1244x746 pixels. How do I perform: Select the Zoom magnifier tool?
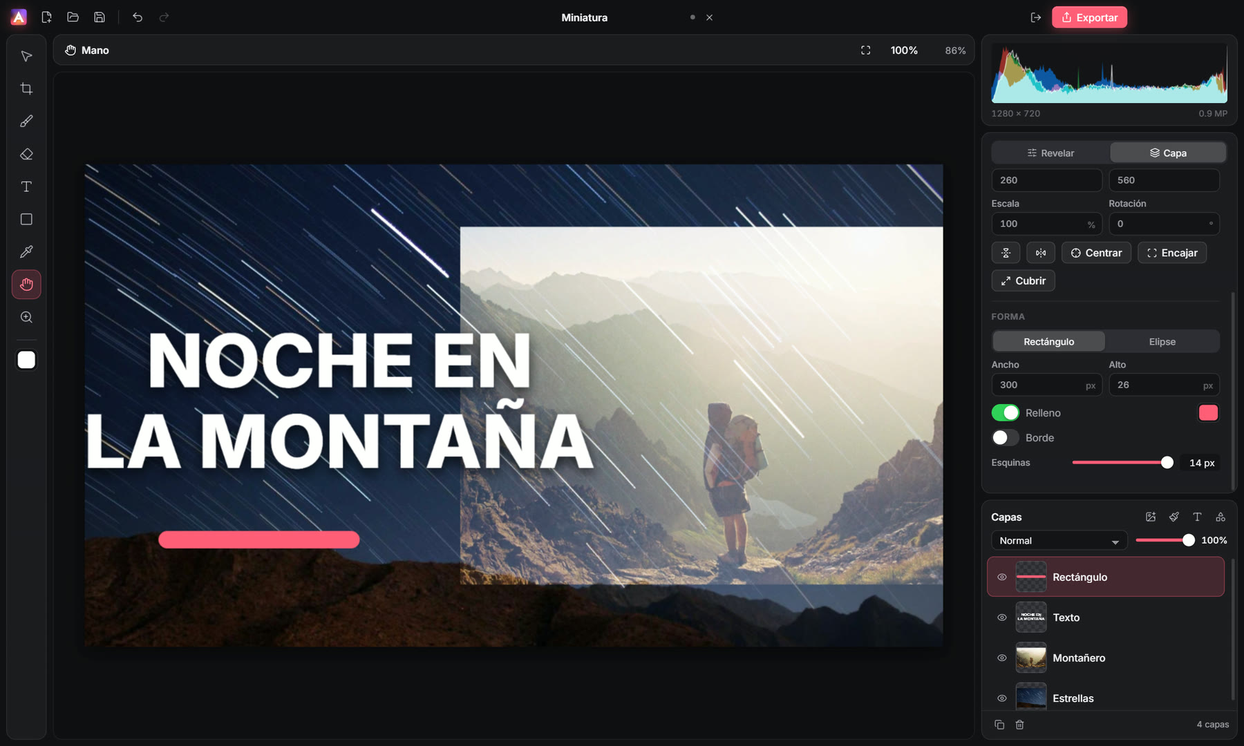point(26,317)
